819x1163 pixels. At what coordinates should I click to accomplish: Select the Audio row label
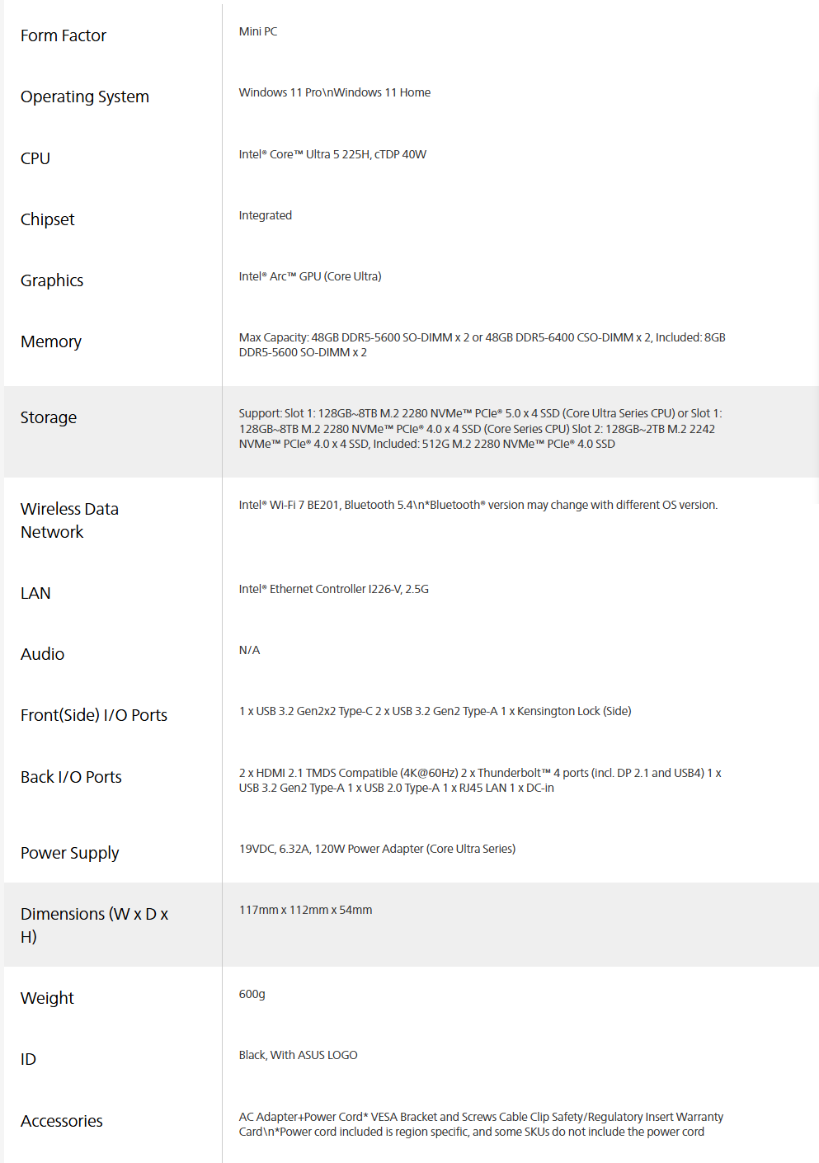point(43,654)
